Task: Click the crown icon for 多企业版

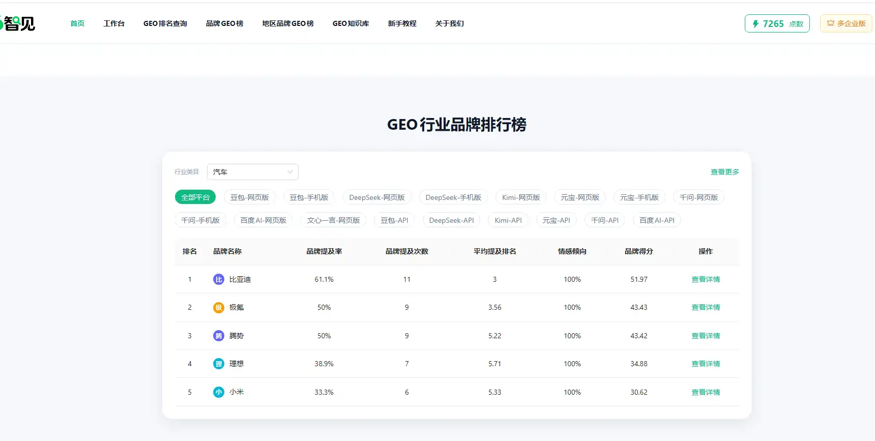Action: click(x=831, y=23)
